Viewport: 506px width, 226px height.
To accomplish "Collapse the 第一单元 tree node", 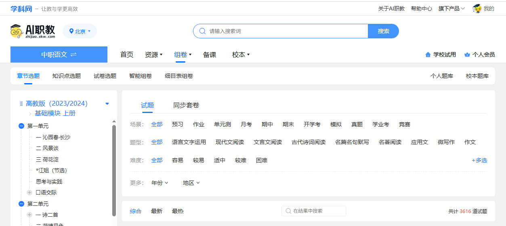I will [21, 126].
